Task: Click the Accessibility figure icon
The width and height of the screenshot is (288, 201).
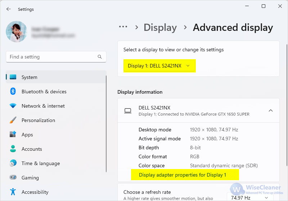Action: point(13,192)
